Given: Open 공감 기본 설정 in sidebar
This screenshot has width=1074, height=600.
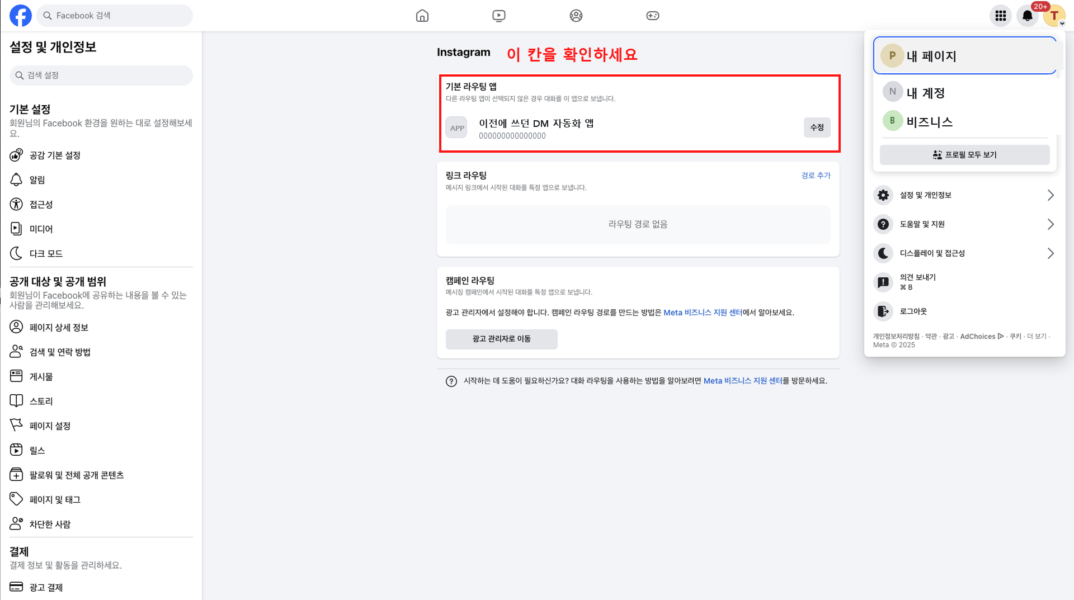Looking at the screenshot, I should click(x=101, y=155).
